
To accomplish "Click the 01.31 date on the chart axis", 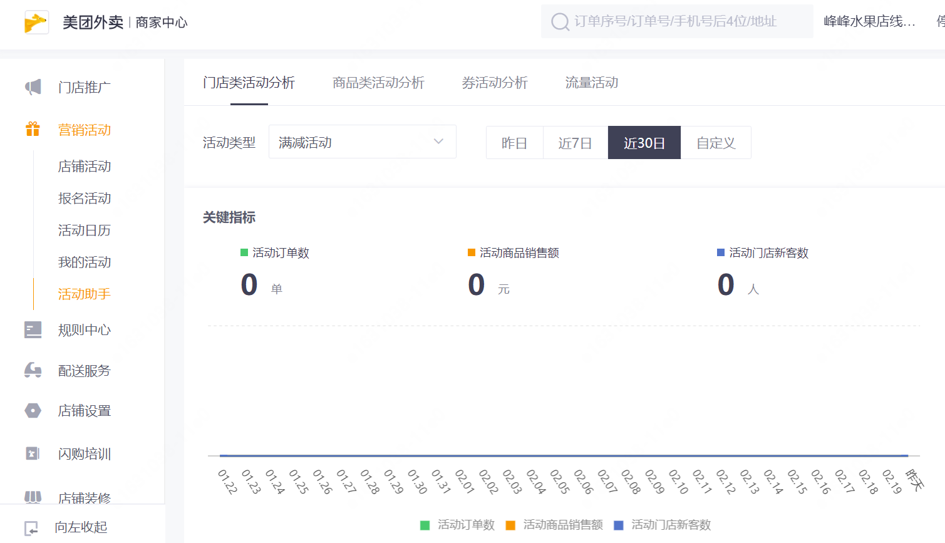I will pyautogui.click(x=441, y=482).
